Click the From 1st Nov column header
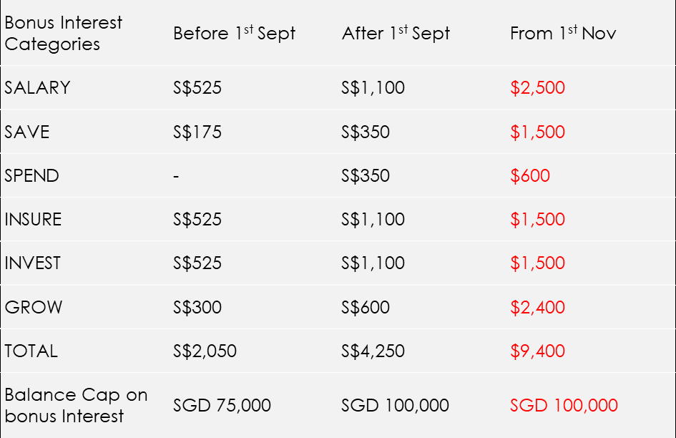Image resolution: width=676 pixels, height=438 pixels. click(563, 33)
